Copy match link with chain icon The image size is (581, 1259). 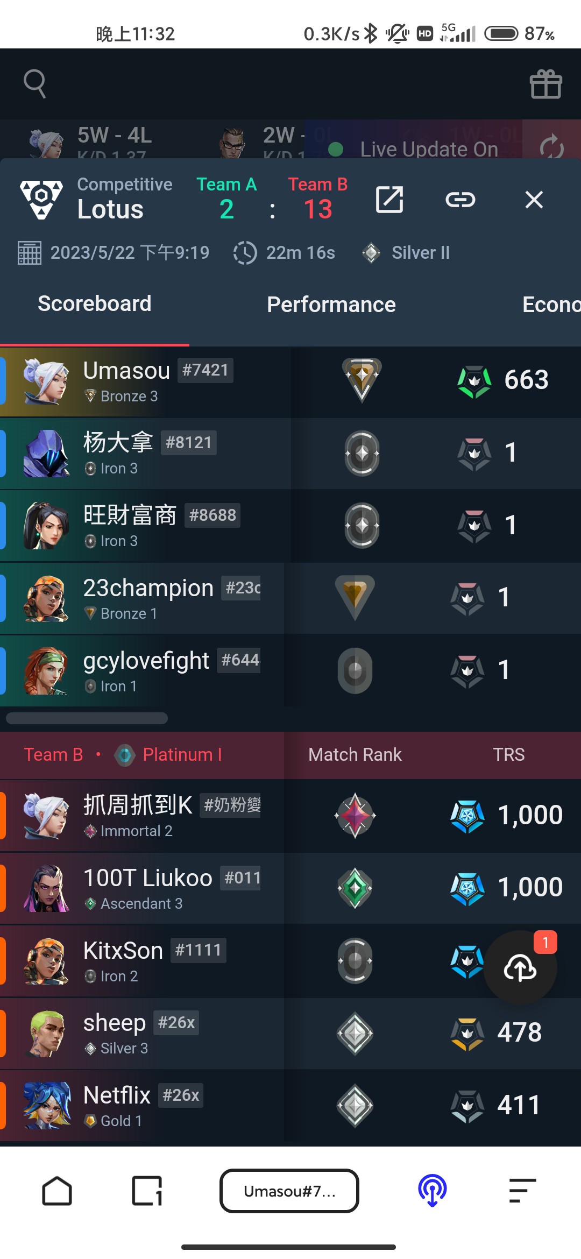coord(460,200)
